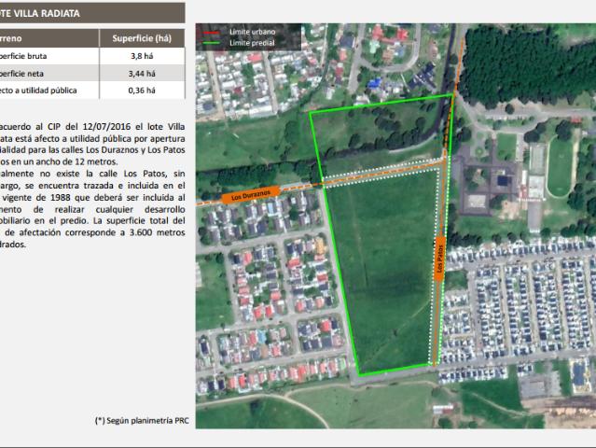
Task: Click the 'Superficie (há)' column header
Action: click(142, 38)
